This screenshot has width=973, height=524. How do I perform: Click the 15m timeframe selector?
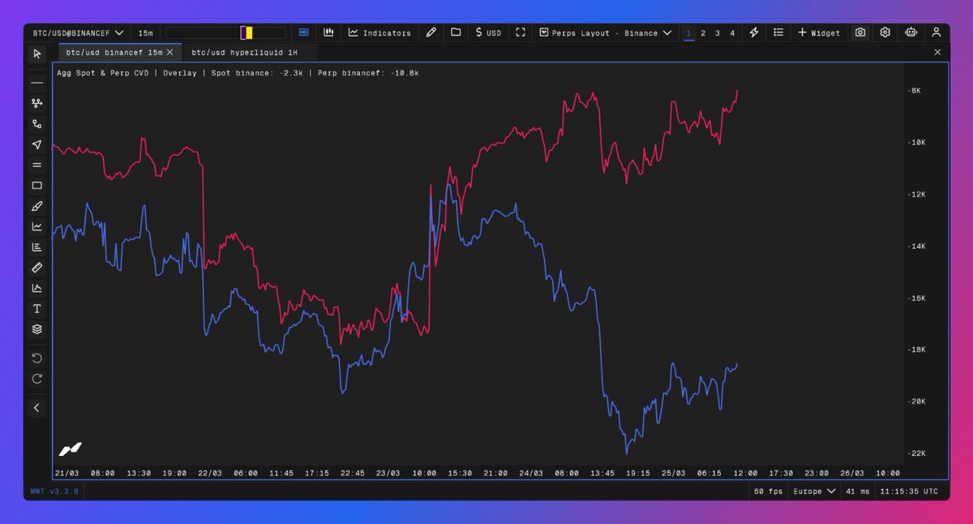click(144, 32)
